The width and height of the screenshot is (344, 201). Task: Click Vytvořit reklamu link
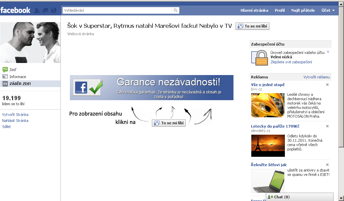(x=316, y=77)
